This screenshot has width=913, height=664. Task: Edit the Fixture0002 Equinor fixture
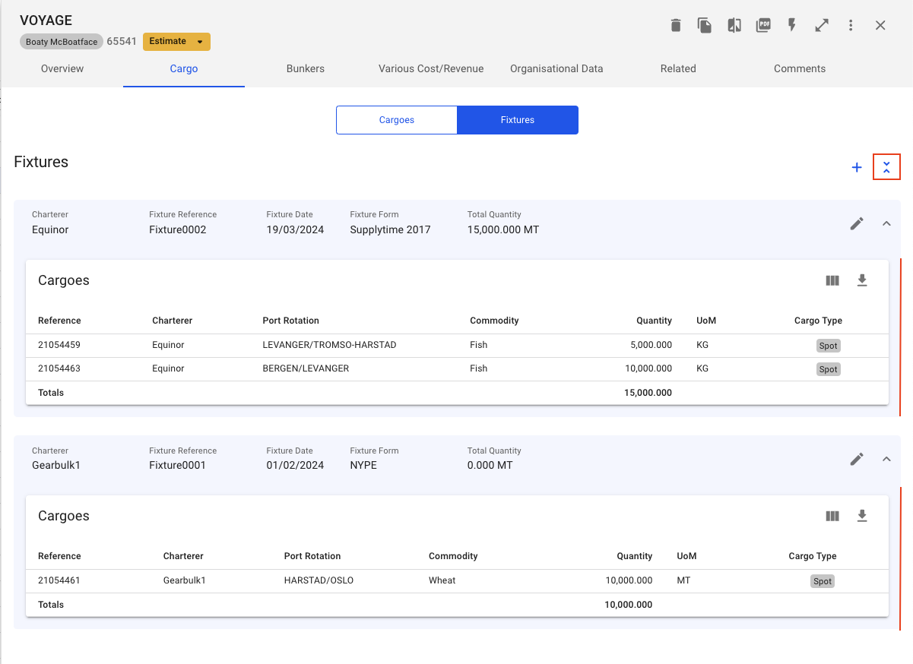coord(857,223)
